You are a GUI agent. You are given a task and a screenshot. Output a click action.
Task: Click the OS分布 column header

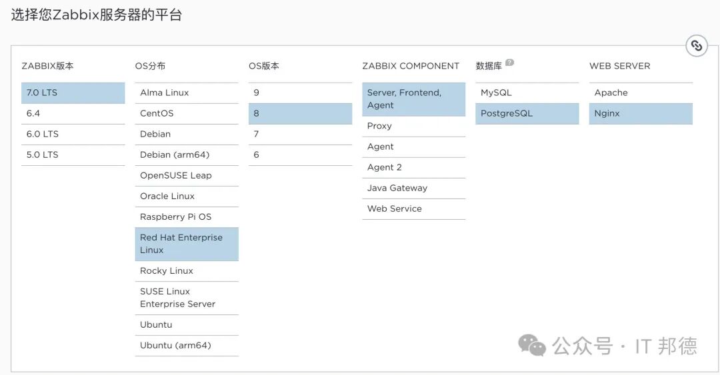(x=150, y=66)
